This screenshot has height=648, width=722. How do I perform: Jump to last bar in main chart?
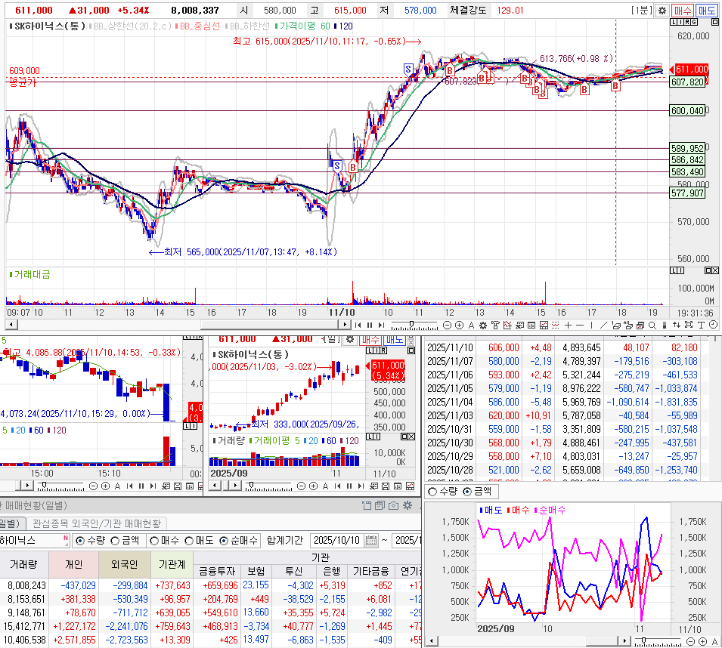pyautogui.click(x=381, y=326)
